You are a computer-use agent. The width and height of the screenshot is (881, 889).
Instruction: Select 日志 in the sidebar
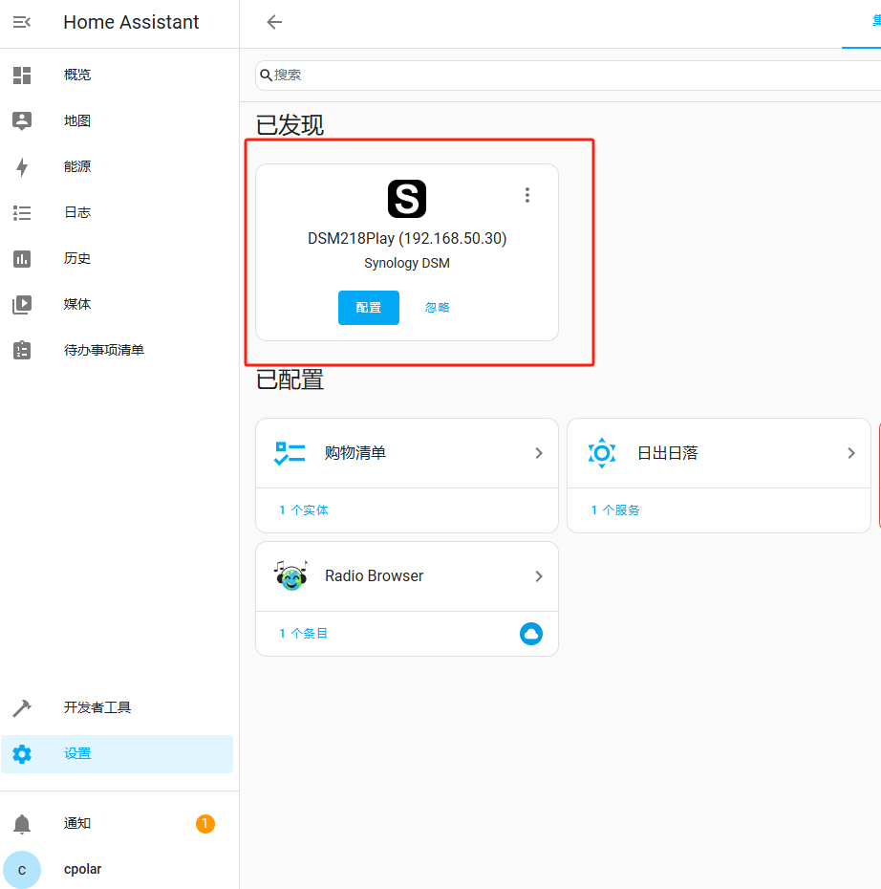(x=117, y=212)
